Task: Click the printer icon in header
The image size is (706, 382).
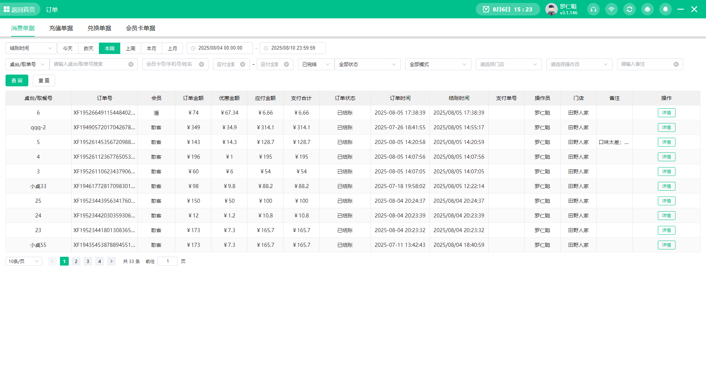Action: [647, 9]
